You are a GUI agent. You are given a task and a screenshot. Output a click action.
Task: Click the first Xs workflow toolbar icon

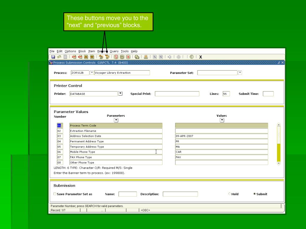coord(155,57)
